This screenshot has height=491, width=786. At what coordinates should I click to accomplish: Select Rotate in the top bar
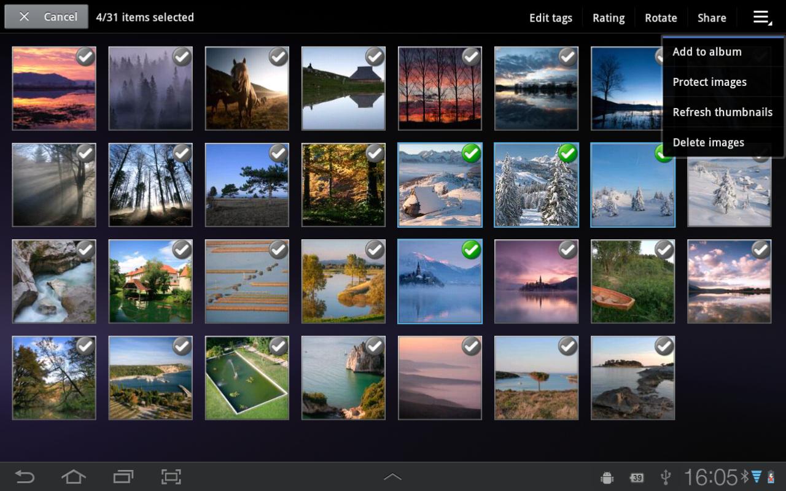click(x=661, y=18)
